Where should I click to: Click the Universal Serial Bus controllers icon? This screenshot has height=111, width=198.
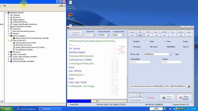pyautogui.click(x=11, y=61)
